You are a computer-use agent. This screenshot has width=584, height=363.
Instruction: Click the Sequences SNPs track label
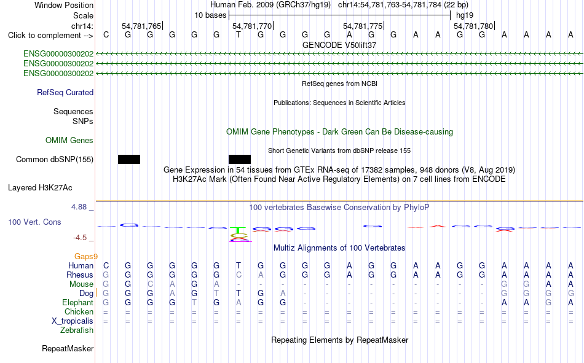(73, 117)
